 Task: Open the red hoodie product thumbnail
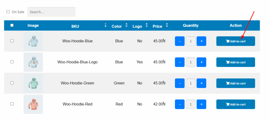pyautogui.click(x=33, y=104)
